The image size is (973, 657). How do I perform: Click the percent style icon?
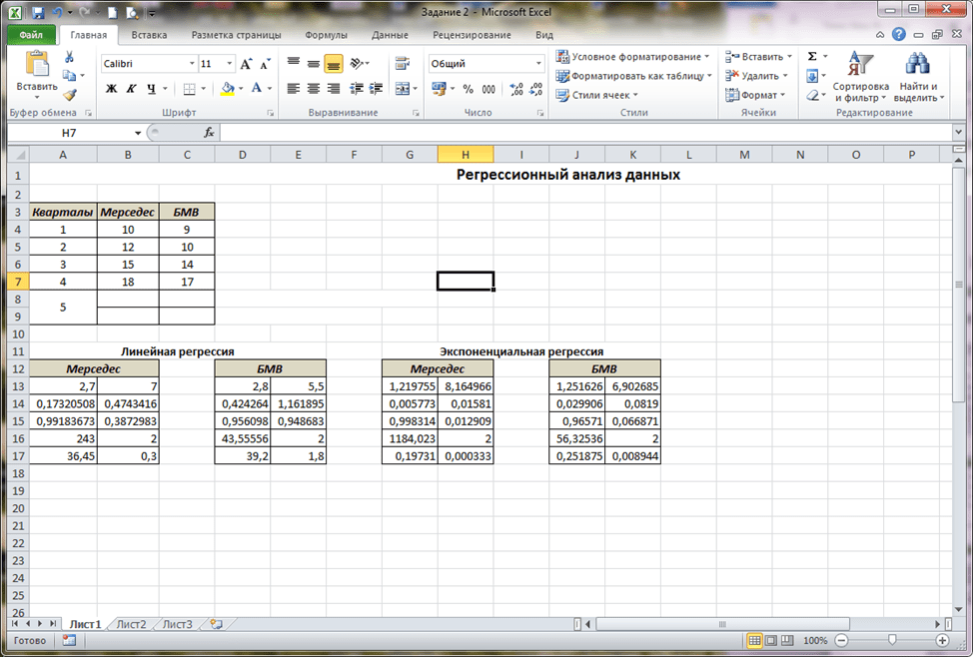click(x=467, y=89)
